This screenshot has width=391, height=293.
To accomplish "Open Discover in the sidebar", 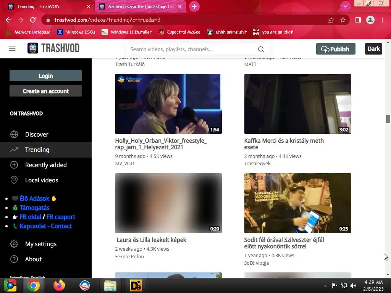I will point(46,134).
